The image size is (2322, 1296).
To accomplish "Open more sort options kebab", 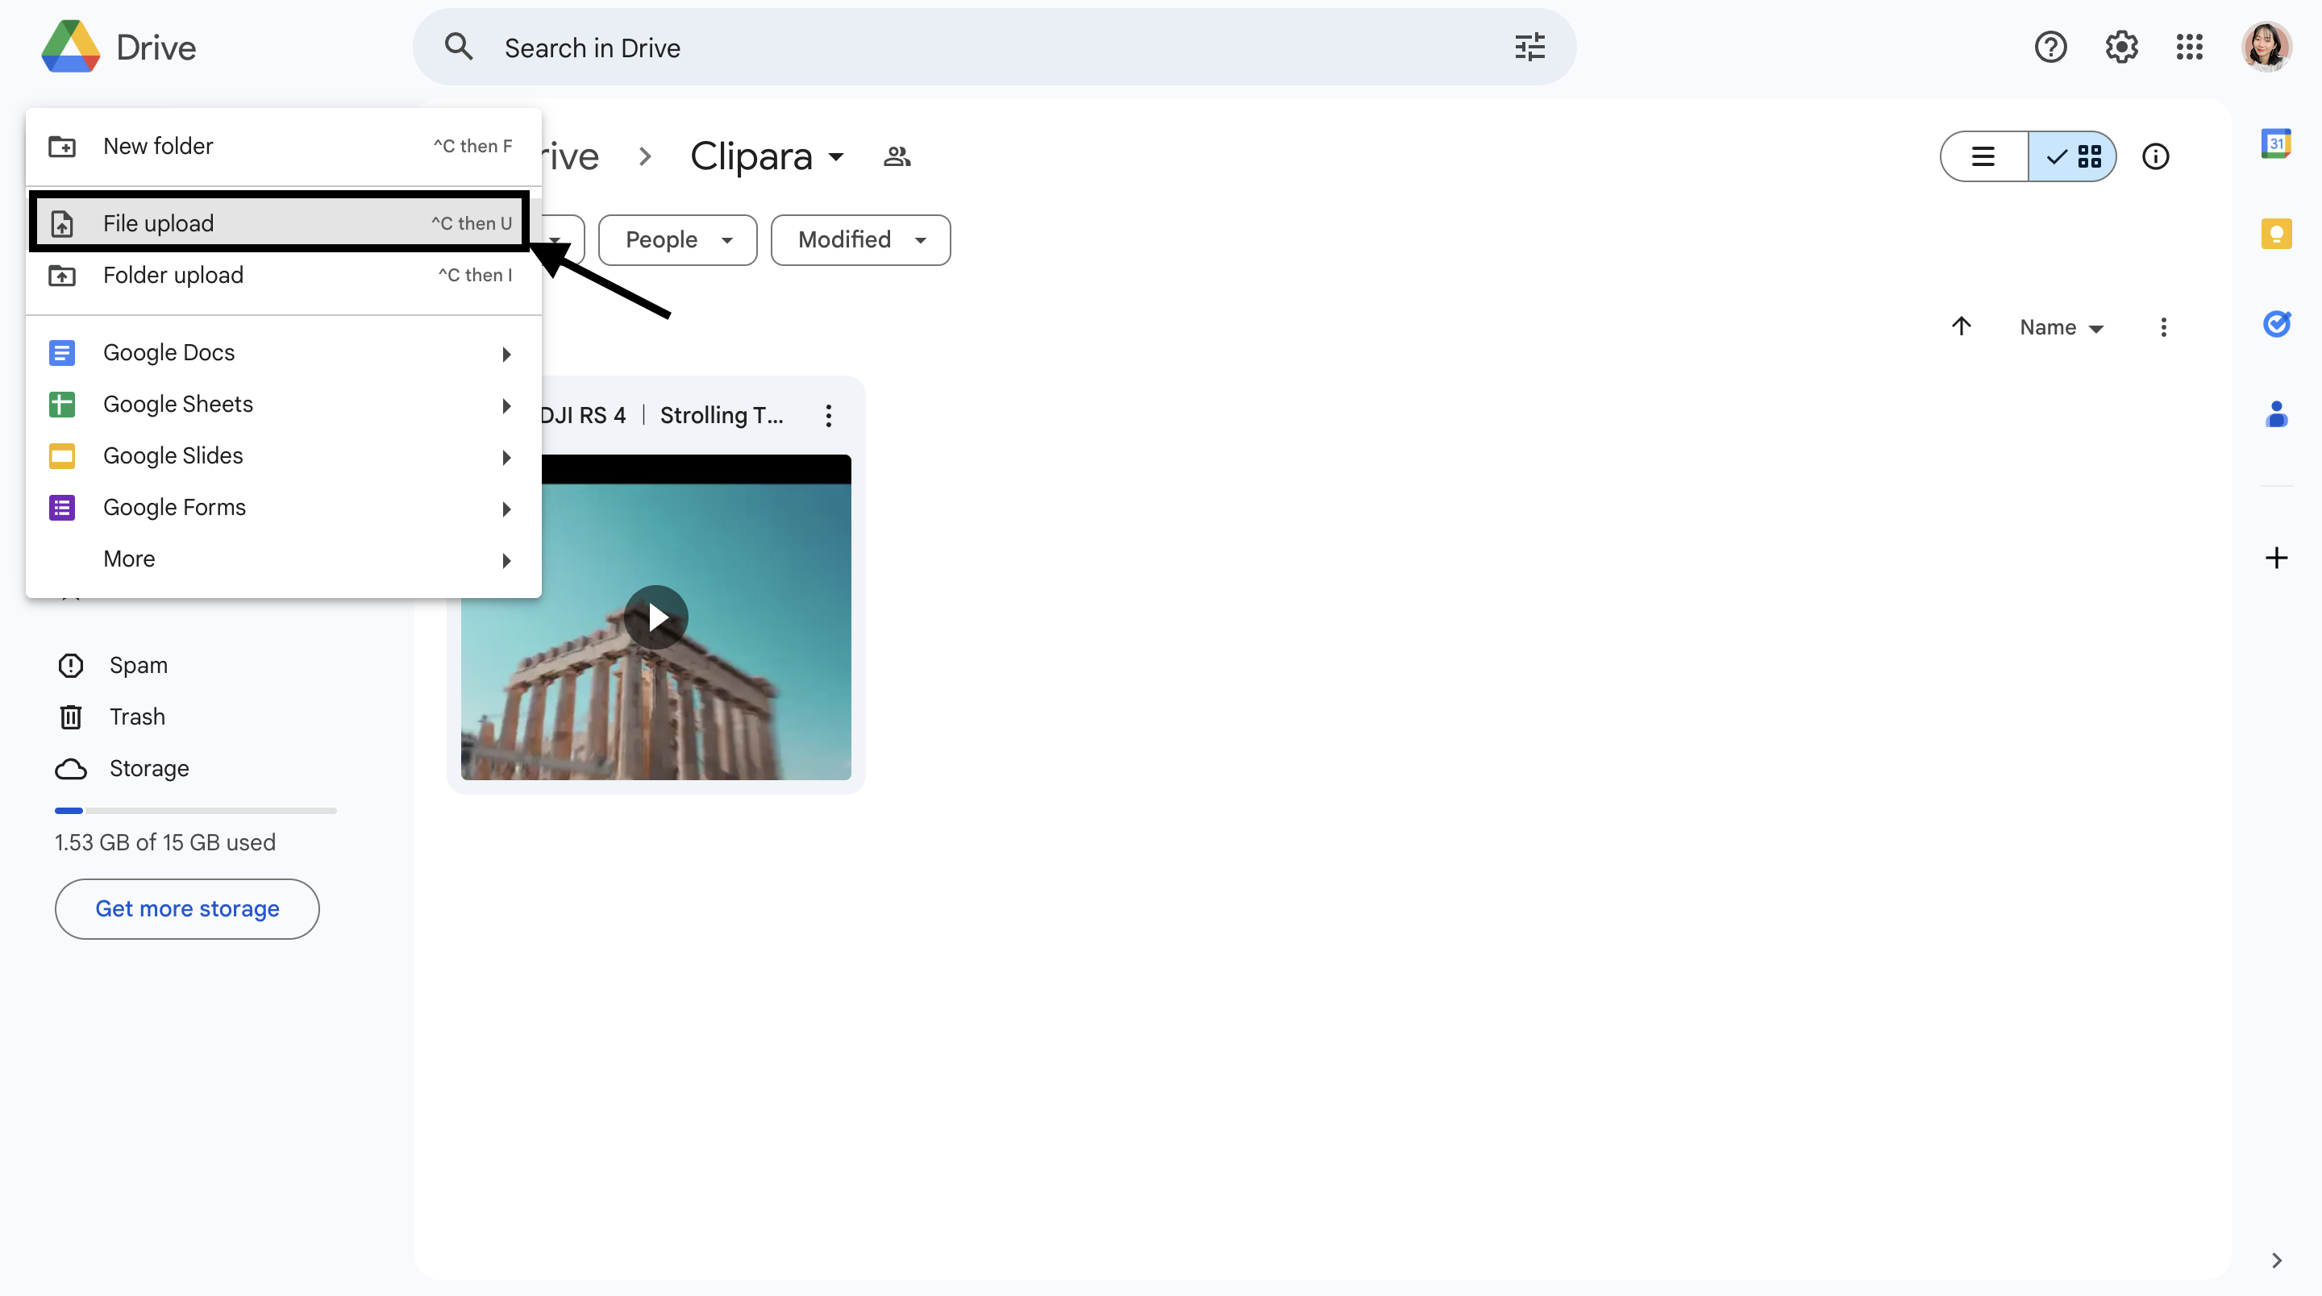I will point(2162,327).
